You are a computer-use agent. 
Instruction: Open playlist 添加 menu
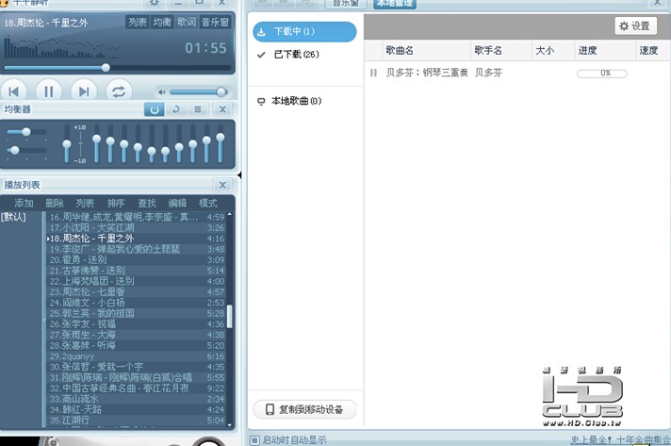tap(24, 204)
